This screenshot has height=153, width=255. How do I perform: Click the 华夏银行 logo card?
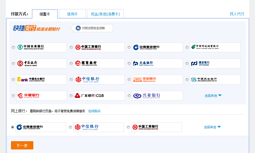coord(42,96)
